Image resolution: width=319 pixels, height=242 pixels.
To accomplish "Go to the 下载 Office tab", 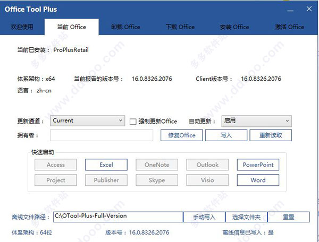I will coord(180,27).
